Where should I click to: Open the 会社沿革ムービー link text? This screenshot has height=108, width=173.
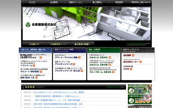(x=131, y=62)
